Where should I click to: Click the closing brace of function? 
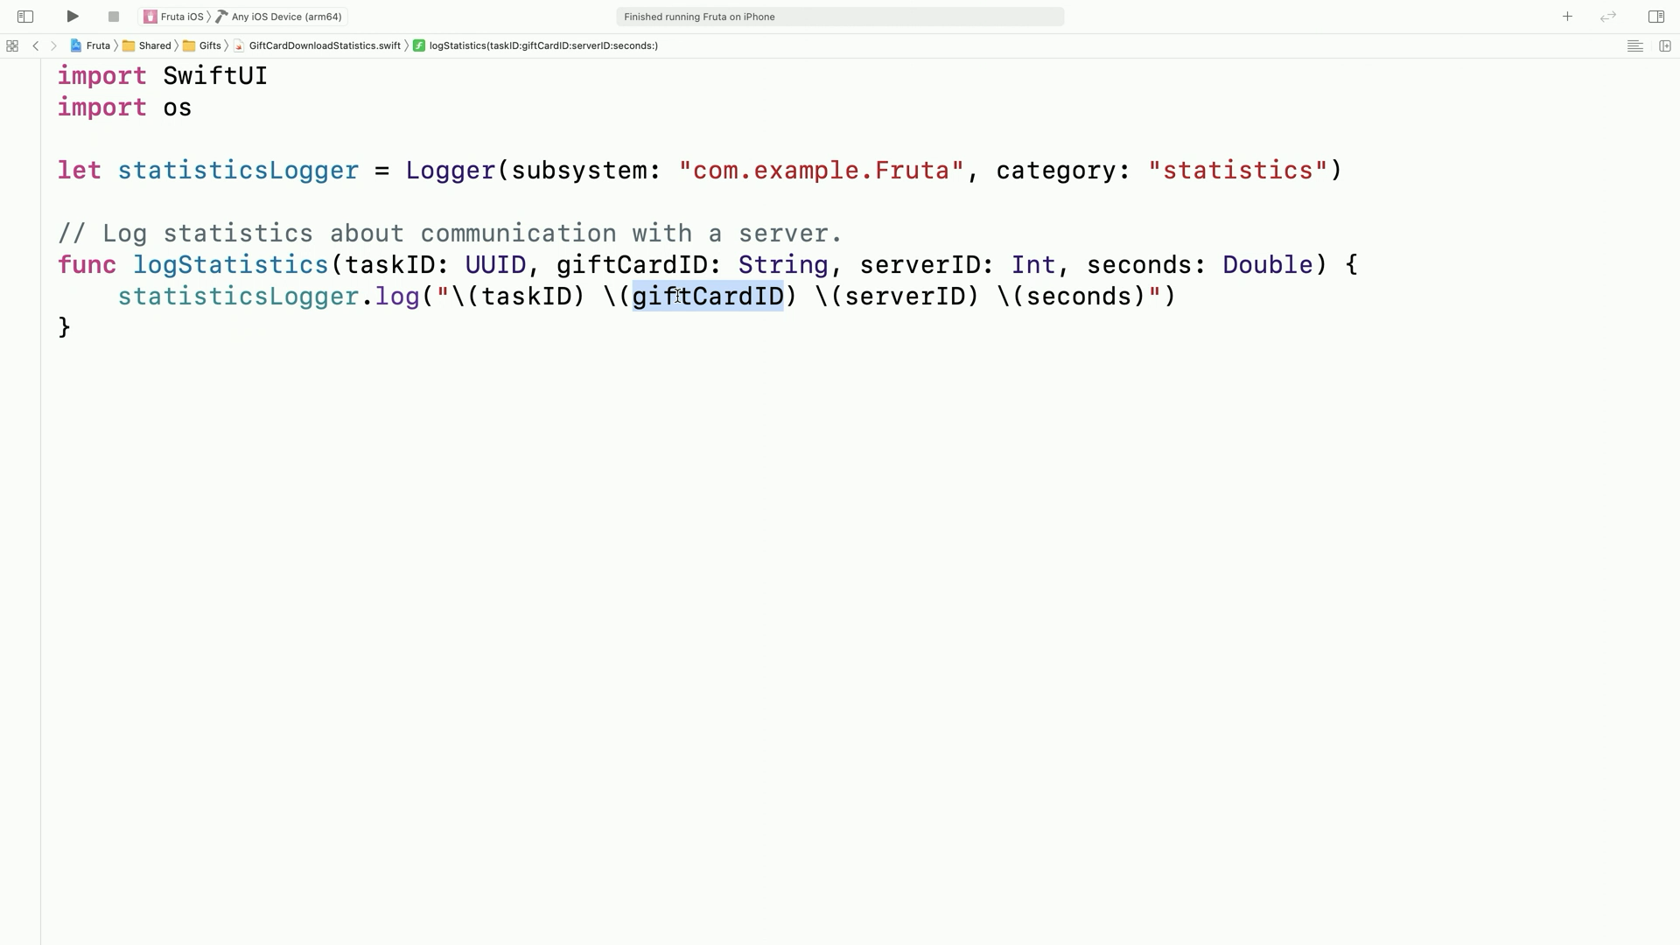(64, 328)
